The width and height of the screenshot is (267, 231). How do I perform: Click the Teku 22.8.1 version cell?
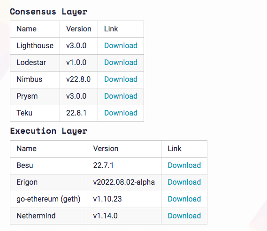pos(79,113)
